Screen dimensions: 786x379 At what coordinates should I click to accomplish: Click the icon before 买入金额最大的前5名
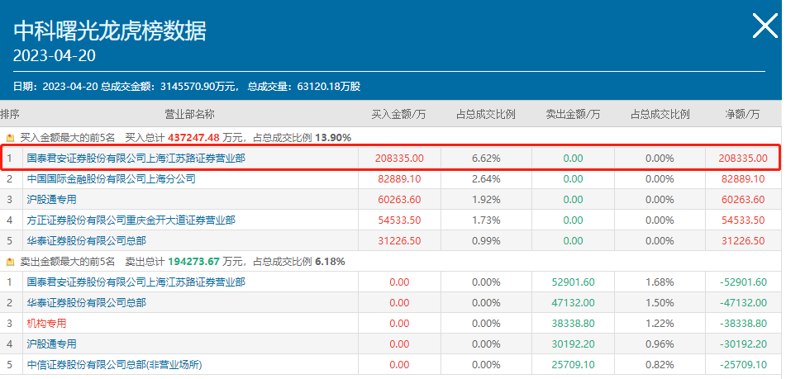[x=11, y=138]
